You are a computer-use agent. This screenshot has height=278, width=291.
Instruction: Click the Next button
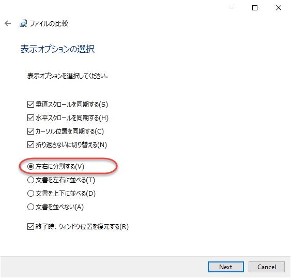(x=226, y=267)
